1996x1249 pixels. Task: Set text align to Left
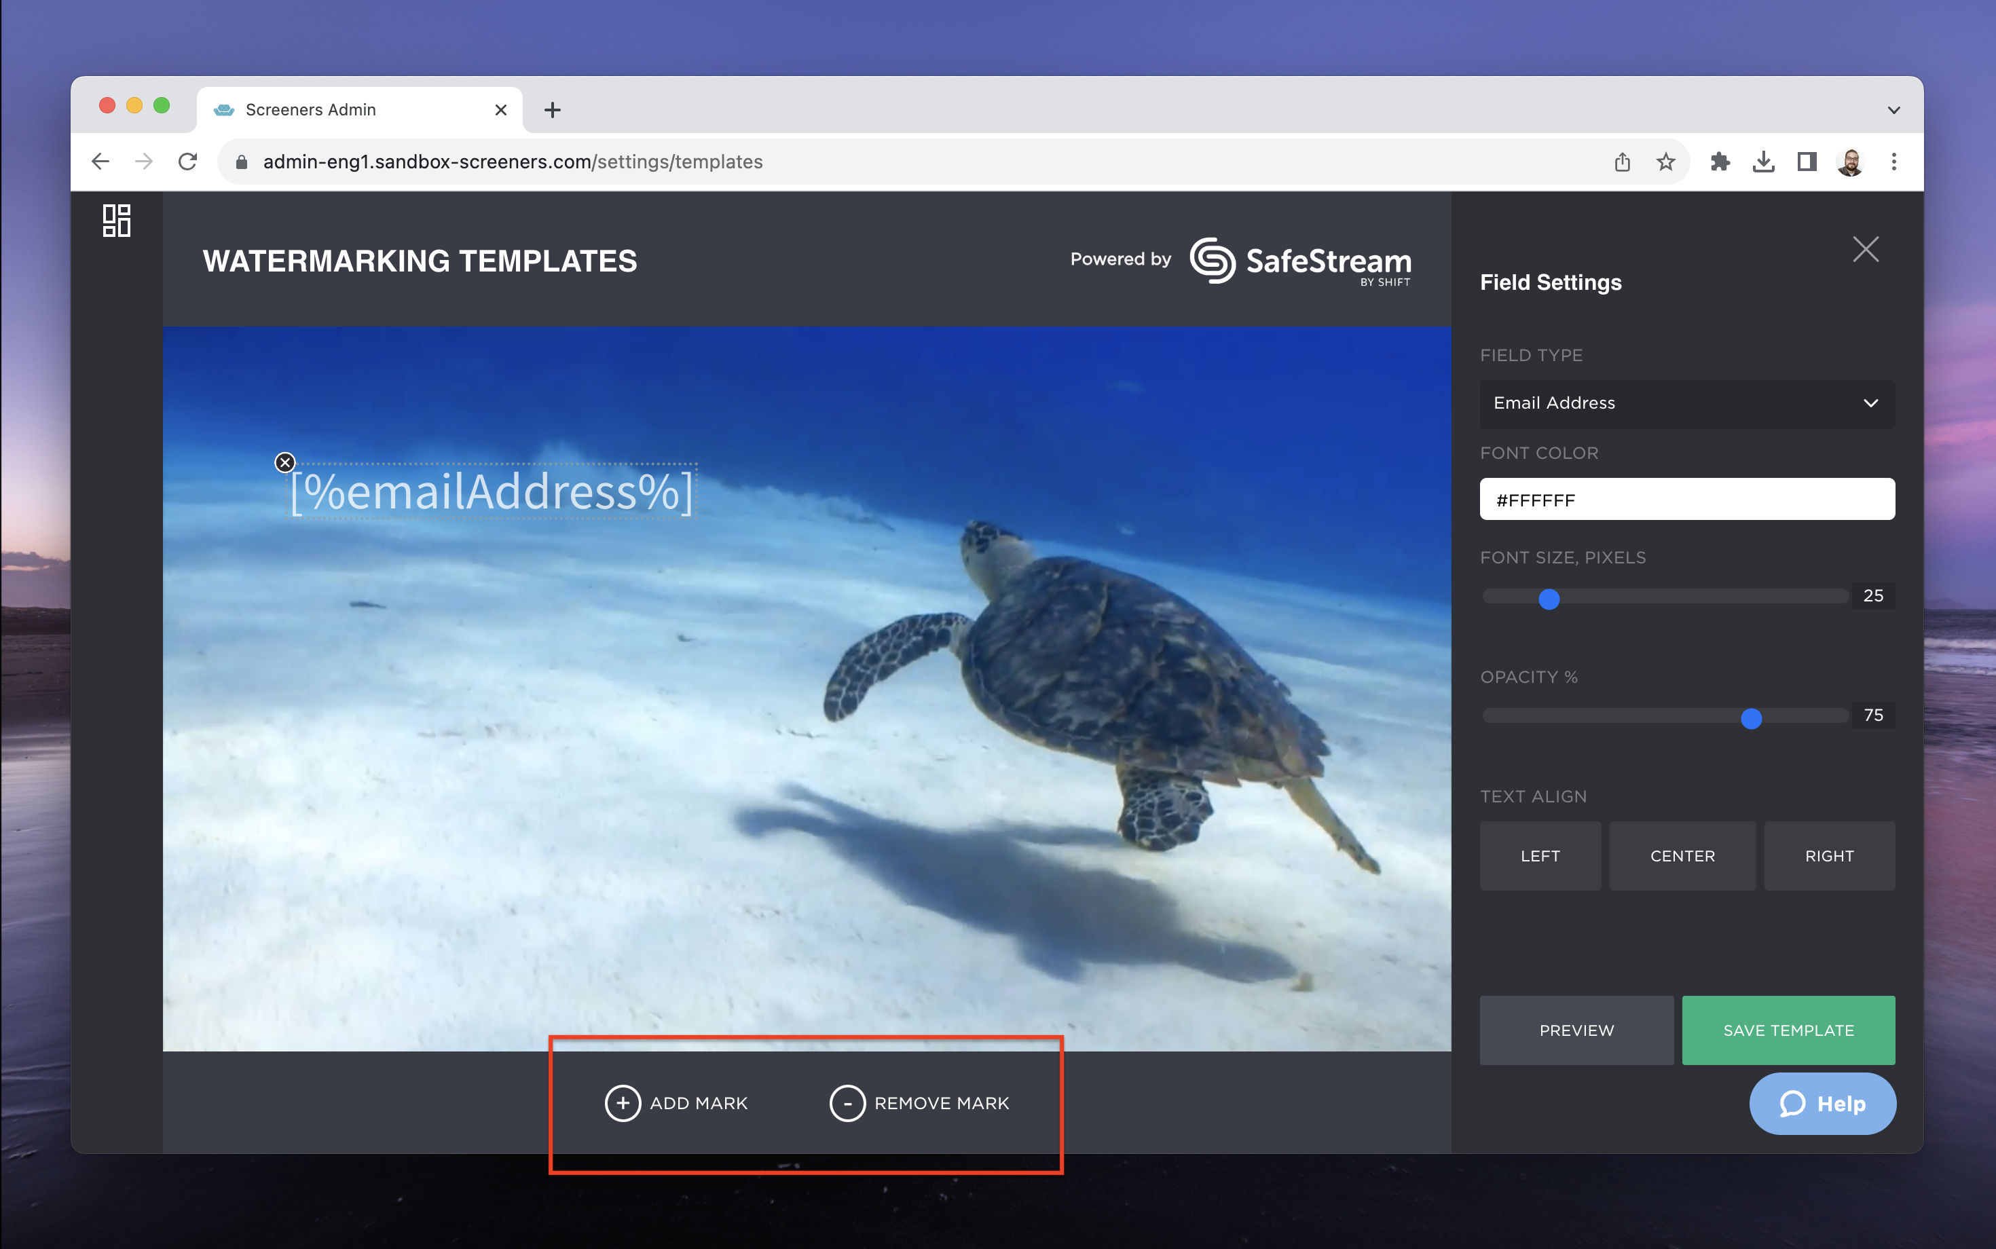(x=1540, y=856)
